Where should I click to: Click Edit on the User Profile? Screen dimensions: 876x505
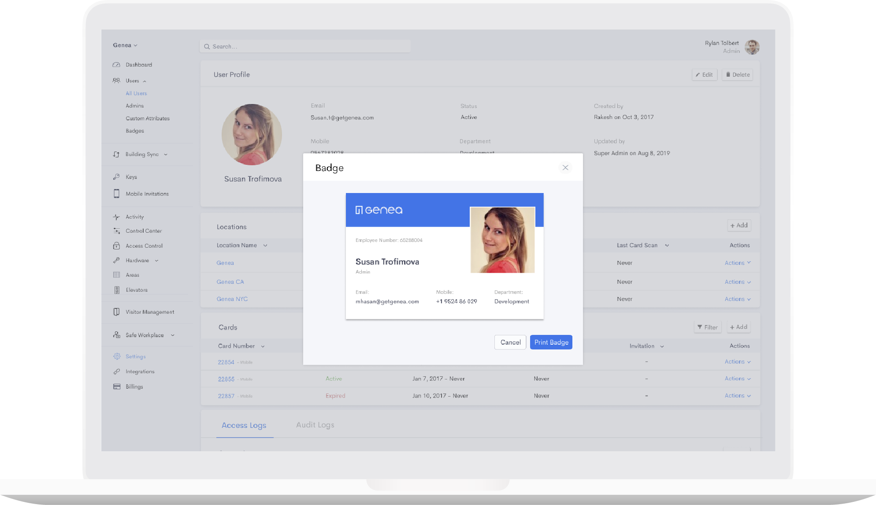pyautogui.click(x=704, y=74)
